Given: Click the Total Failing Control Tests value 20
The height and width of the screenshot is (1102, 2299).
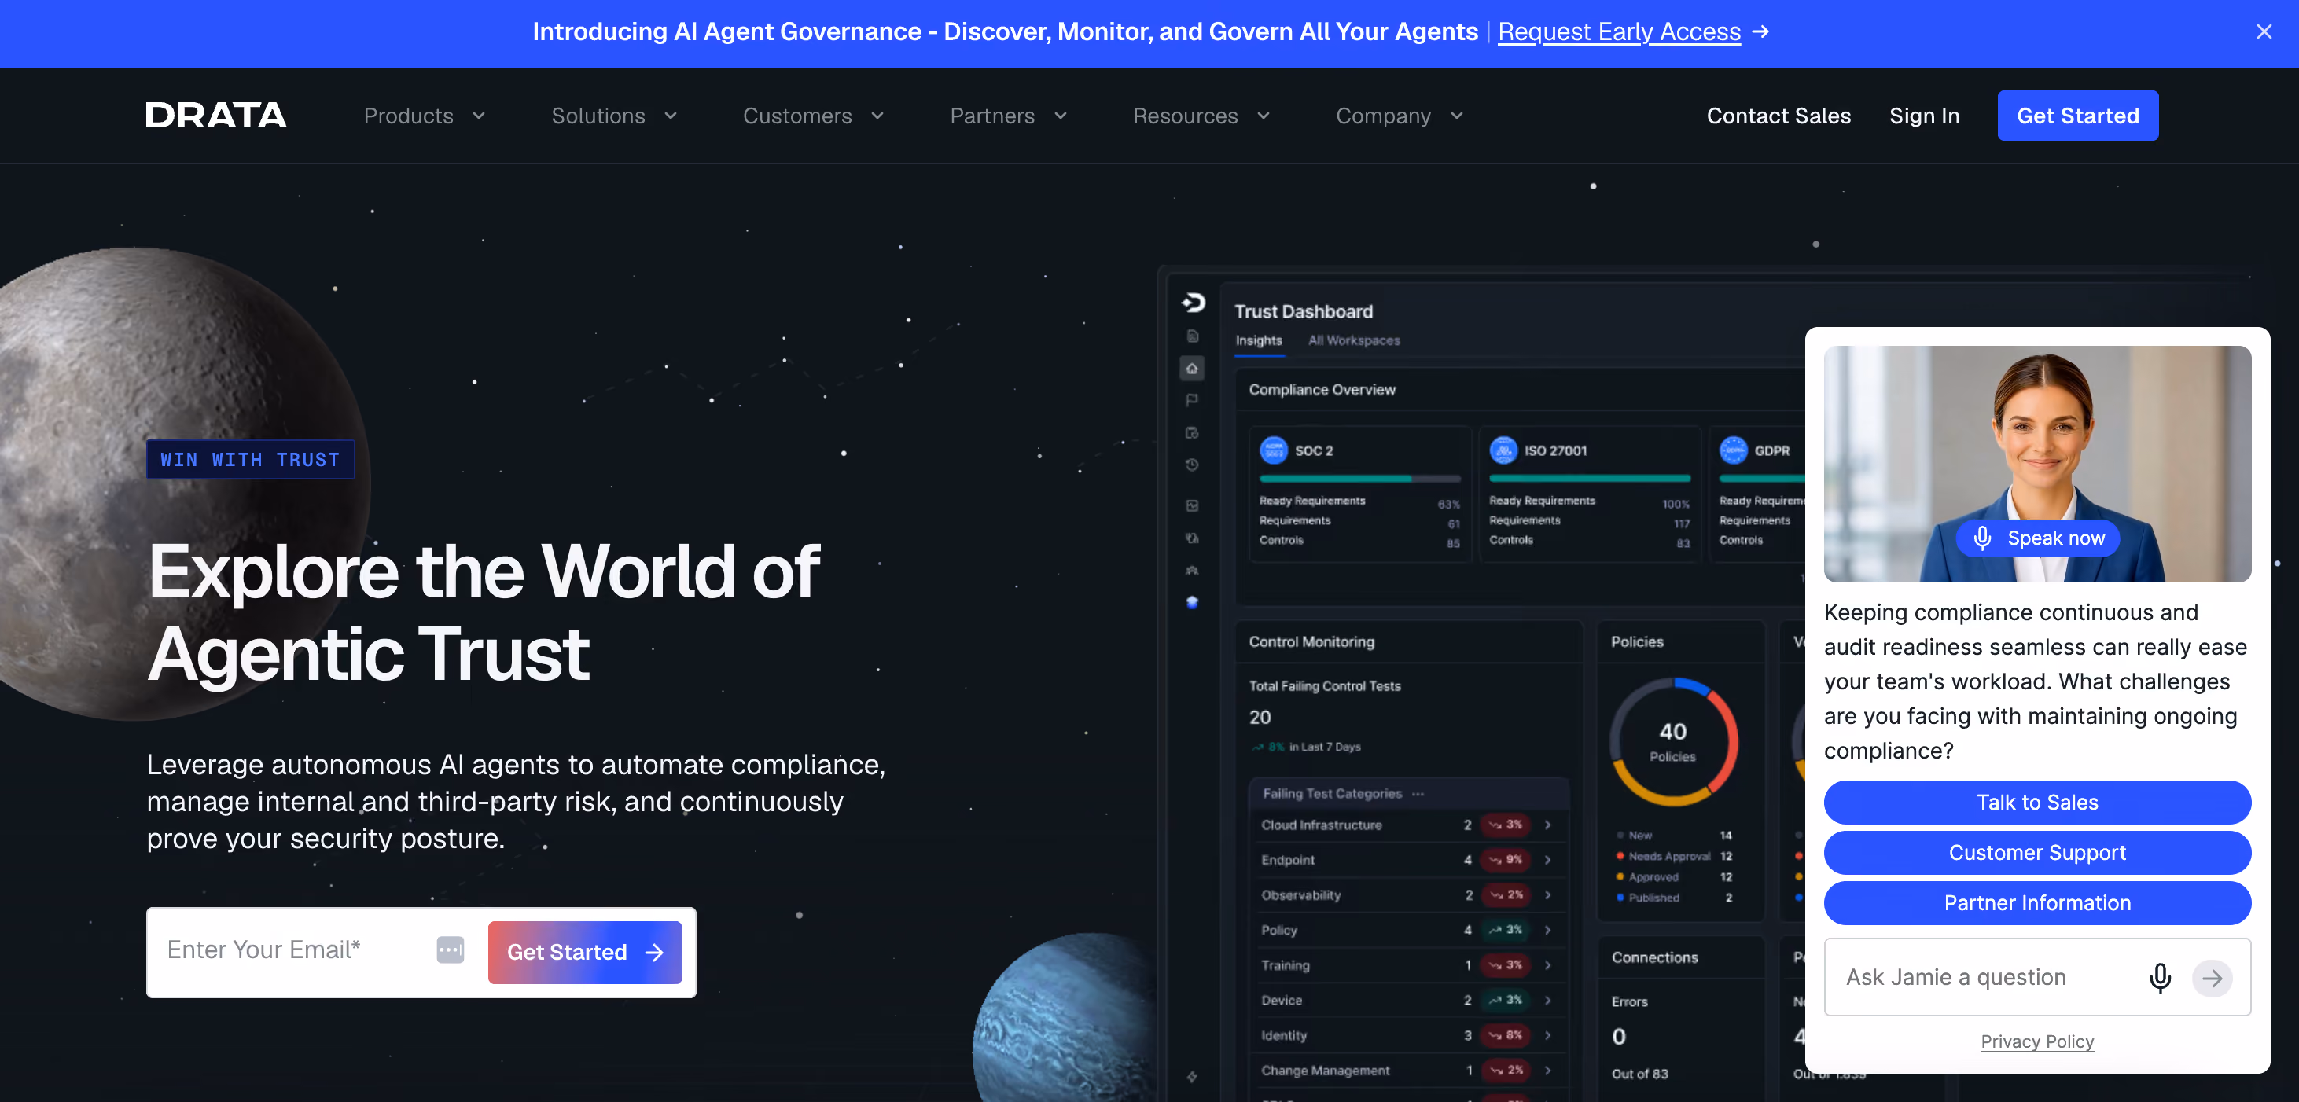Looking at the screenshot, I should [1260, 718].
